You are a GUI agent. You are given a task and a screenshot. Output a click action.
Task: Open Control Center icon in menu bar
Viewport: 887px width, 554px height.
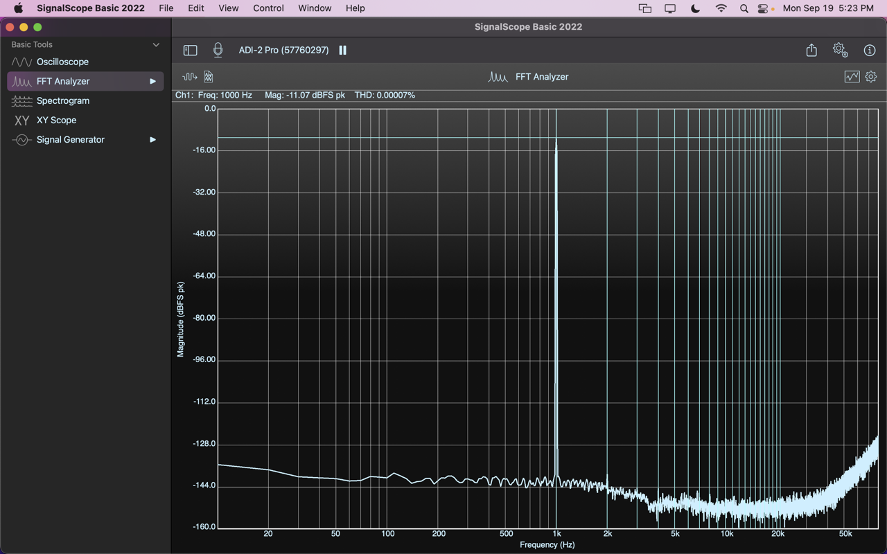764,8
